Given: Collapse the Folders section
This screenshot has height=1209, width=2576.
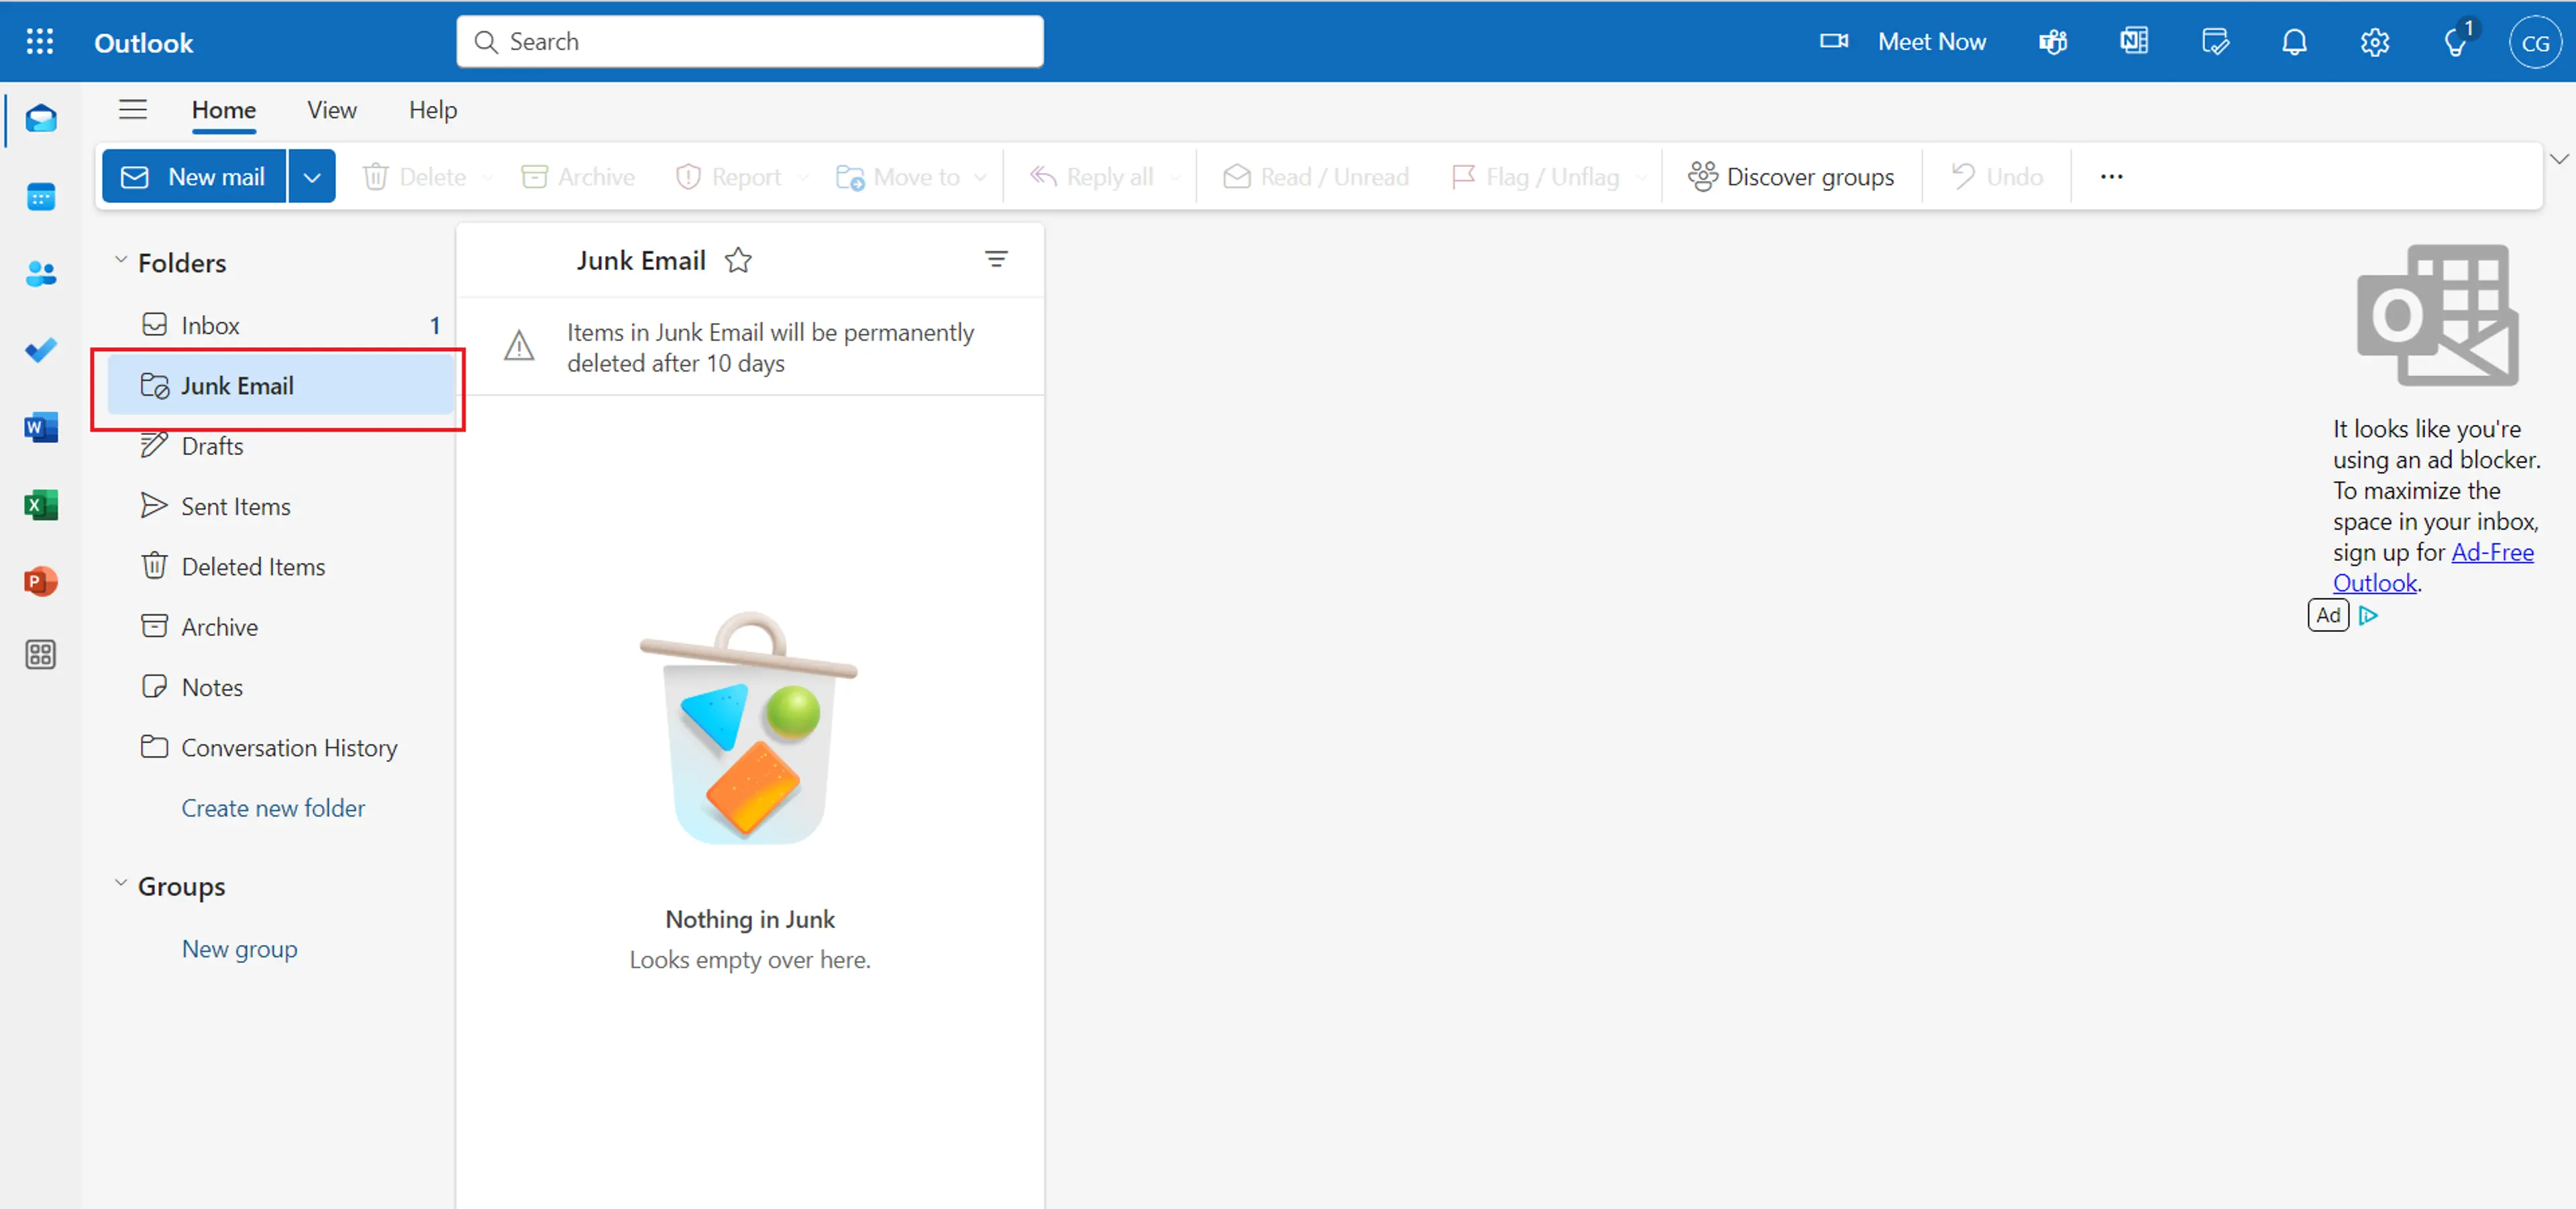Looking at the screenshot, I should (x=121, y=262).
